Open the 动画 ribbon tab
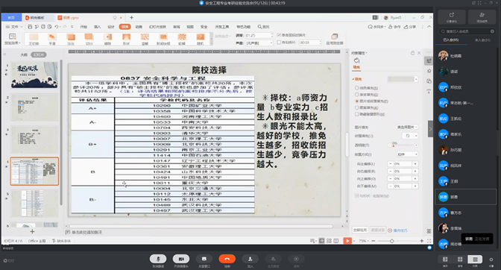This screenshot has height=270, width=501. coord(139,27)
